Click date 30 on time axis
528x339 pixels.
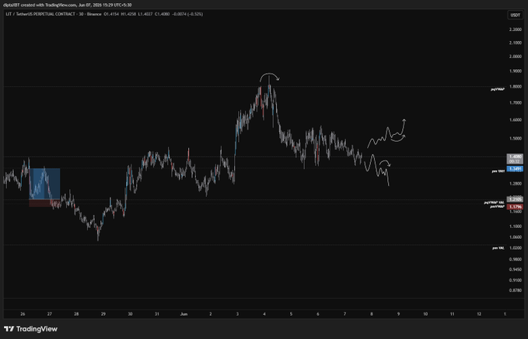coord(130,314)
